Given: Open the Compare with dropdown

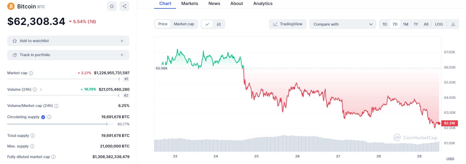Looking at the screenshot, I should click(x=343, y=24).
